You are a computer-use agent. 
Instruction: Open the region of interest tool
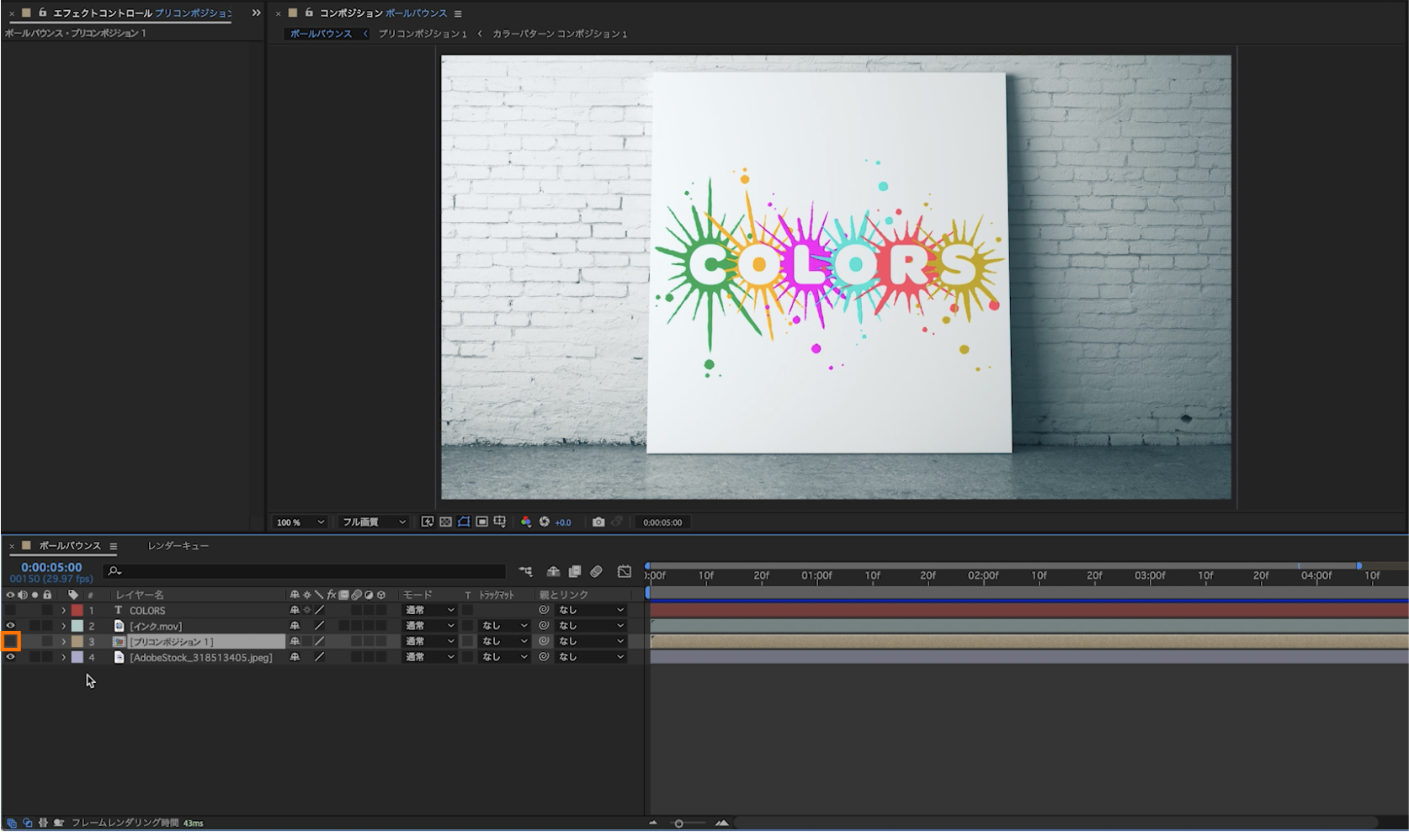[481, 522]
